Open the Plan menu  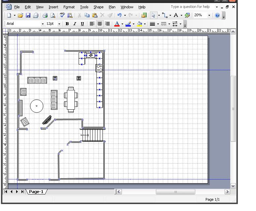pyautogui.click(x=112, y=7)
